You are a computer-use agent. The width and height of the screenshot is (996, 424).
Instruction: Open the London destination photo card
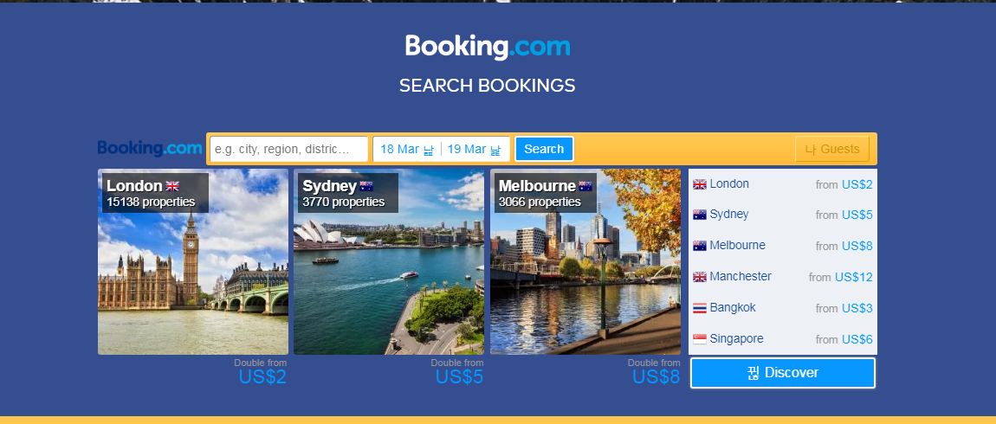pyautogui.click(x=193, y=261)
